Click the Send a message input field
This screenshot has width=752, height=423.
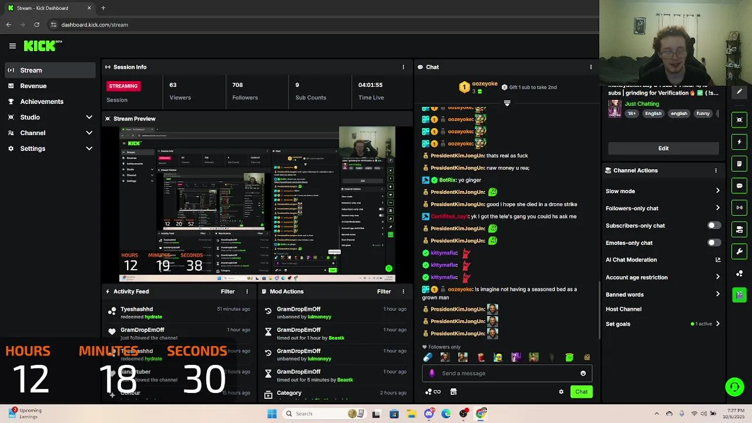coord(508,373)
